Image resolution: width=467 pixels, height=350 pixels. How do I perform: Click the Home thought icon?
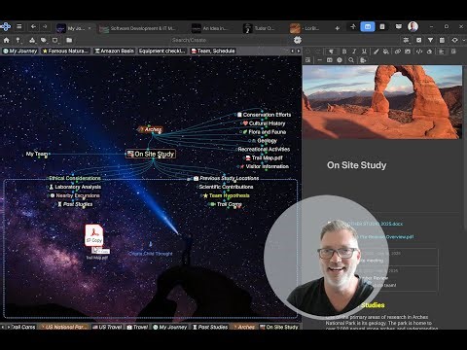(x=6, y=40)
